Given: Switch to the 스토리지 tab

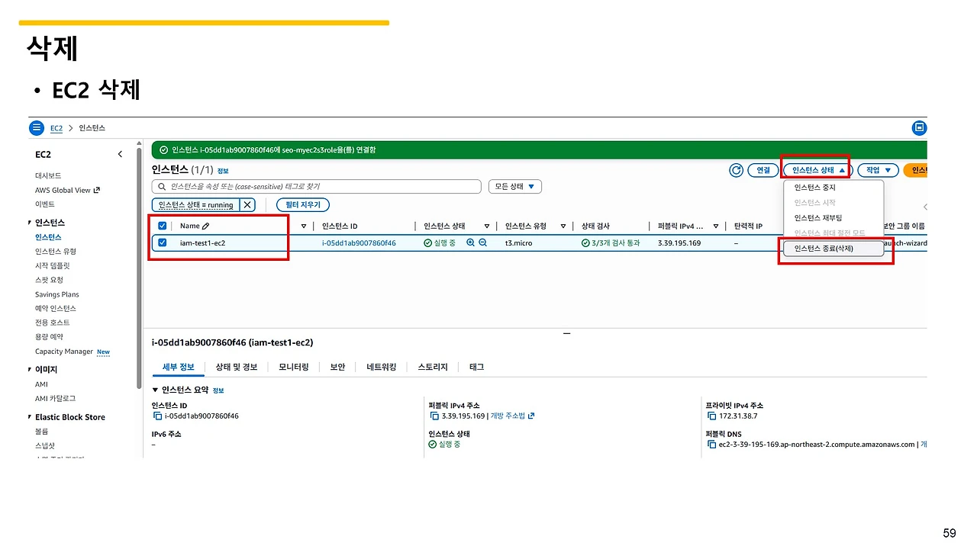Looking at the screenshot, I should tap(433, 367).
